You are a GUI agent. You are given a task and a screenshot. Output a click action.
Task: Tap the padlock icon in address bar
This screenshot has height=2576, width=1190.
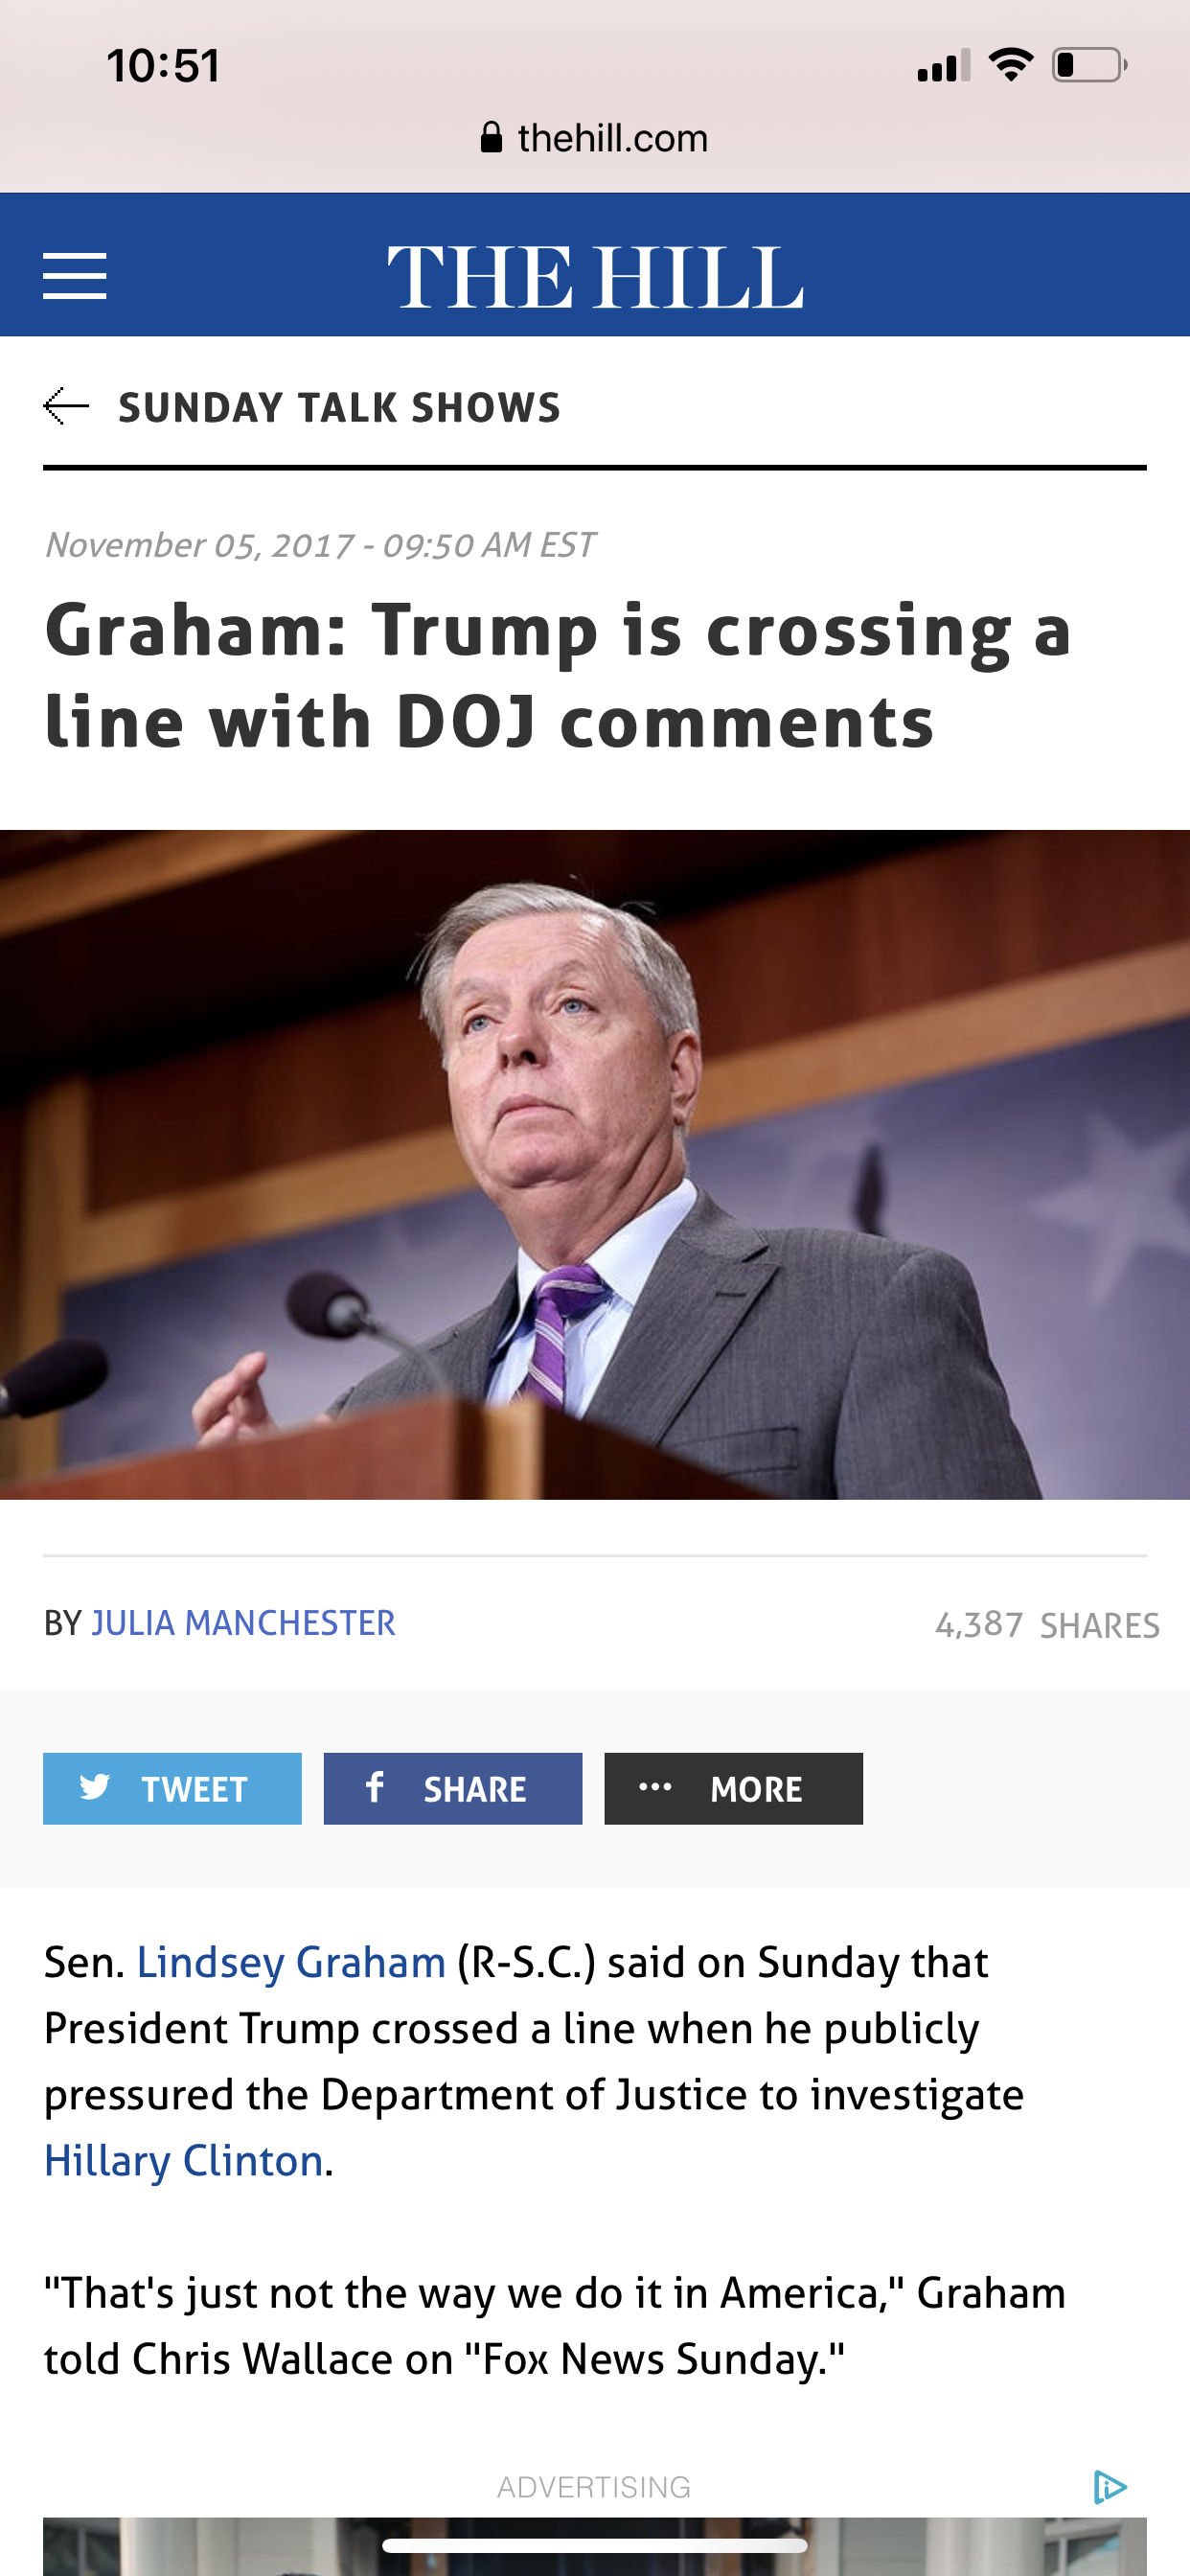491,137
